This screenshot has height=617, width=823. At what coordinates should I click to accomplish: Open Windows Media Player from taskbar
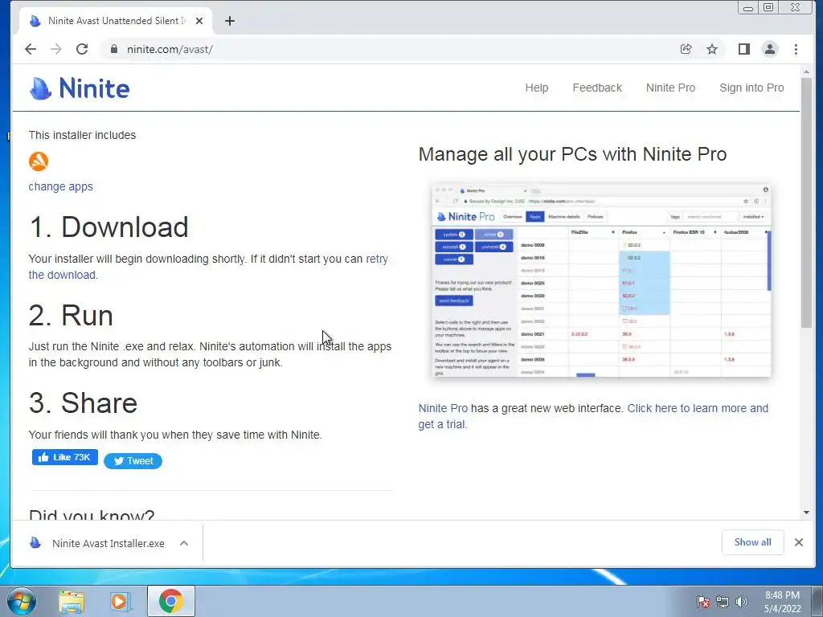[x=121, y=601]
